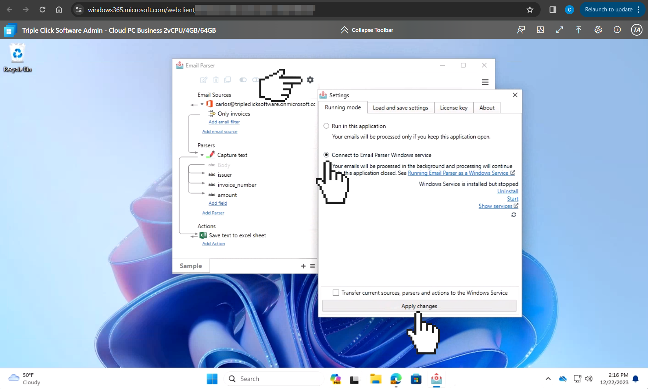Enter full screen with the expand arrows icon
Viewport: 648px width, 389px height.
point(559,30)
